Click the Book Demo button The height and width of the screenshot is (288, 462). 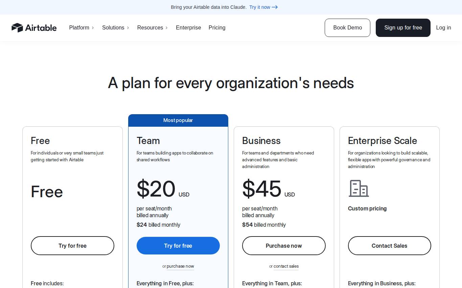click(x=347, y=28)
